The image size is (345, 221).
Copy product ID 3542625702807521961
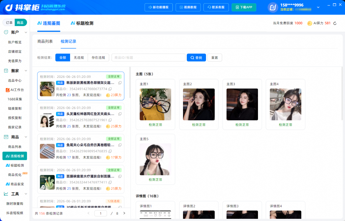pos(110,120)
